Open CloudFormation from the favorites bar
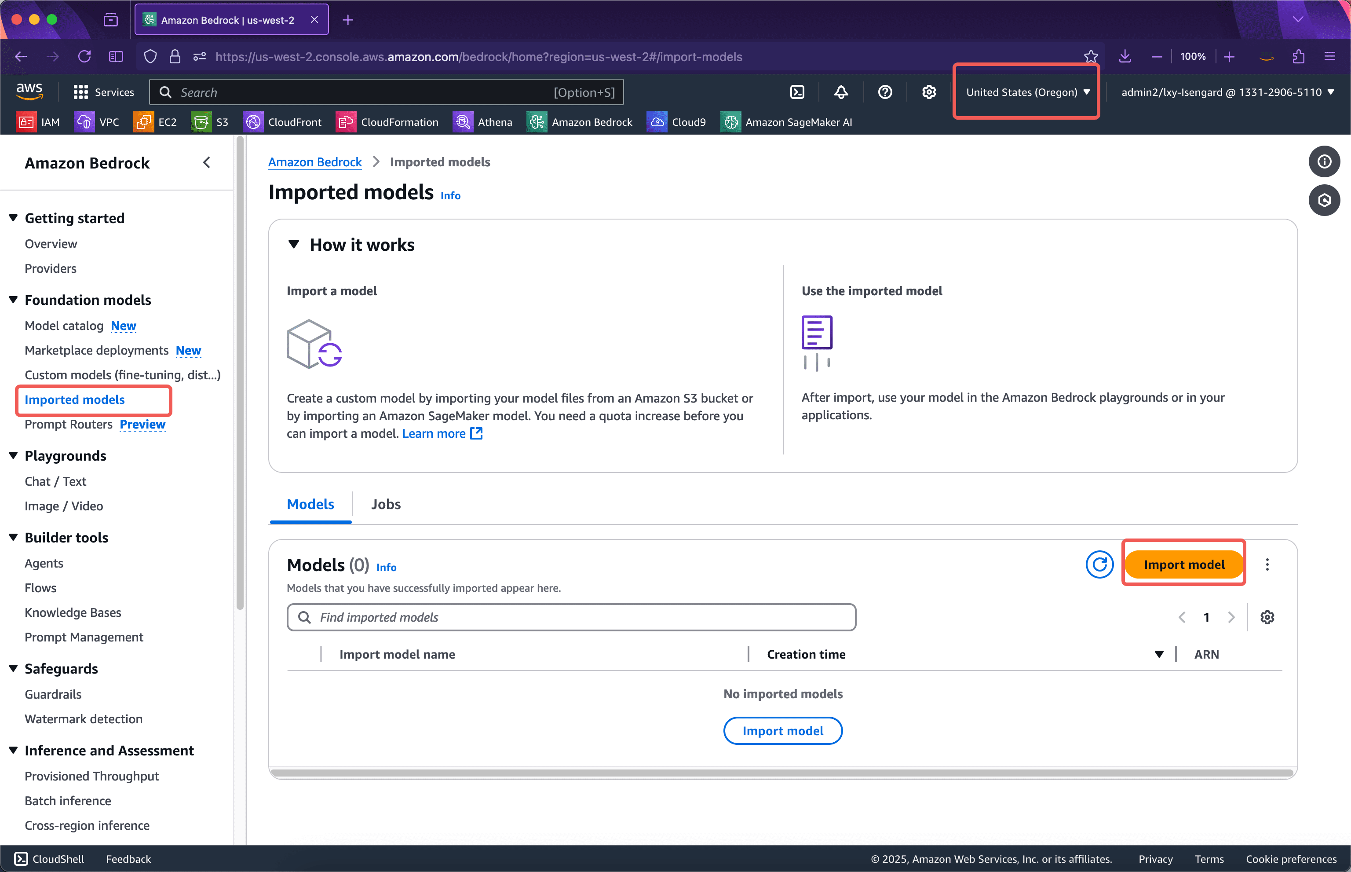This screenshot has height=872, width=1351. (388, 122)
